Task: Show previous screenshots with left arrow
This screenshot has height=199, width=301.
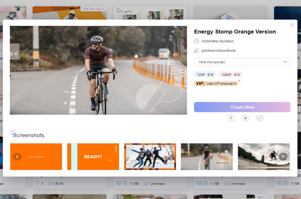Action: (x=17, y=156)
